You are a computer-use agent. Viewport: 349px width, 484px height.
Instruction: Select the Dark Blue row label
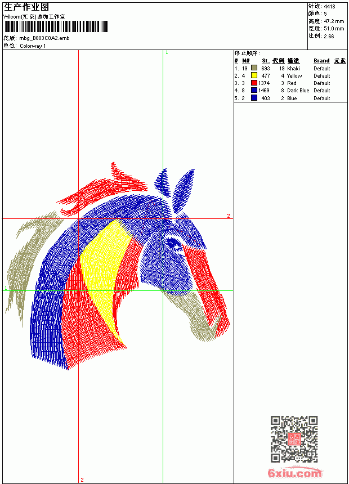click(298, 91)
